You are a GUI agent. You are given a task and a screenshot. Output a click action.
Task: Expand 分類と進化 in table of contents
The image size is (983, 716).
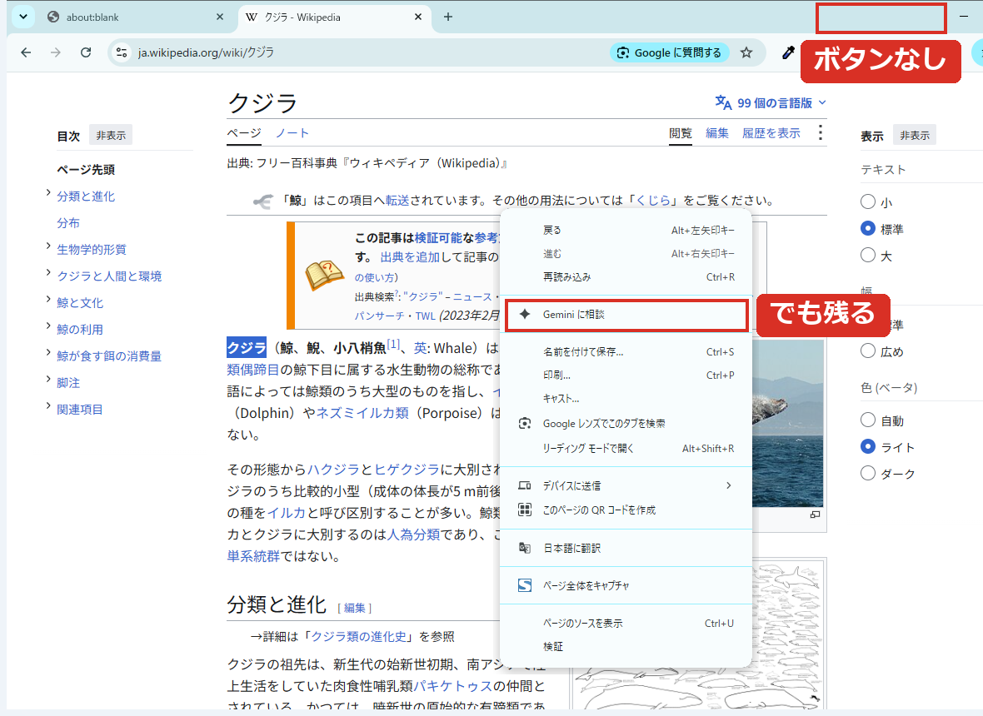47,193
